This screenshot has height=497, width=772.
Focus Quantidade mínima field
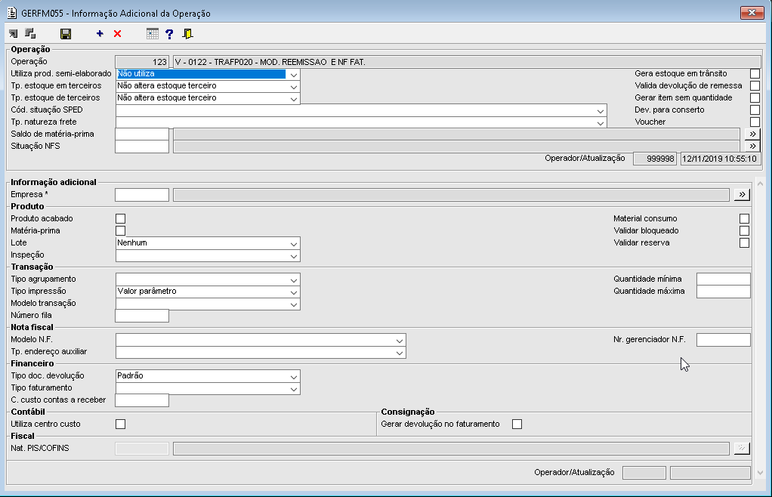point(723,279)
